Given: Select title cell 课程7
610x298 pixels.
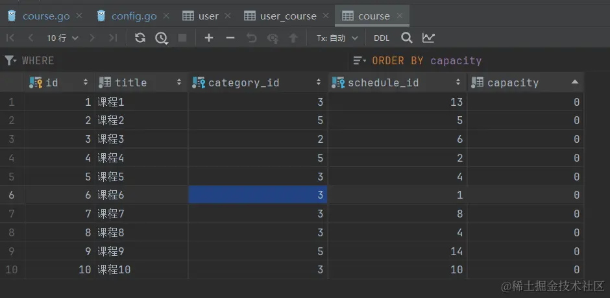Looking at the screenshot, I should (x=141, y=214).
